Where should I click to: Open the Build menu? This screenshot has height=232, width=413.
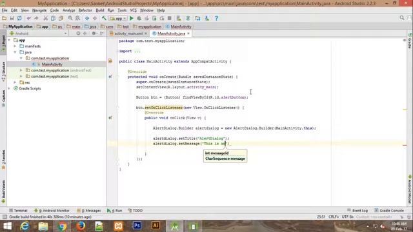(100, 10)
